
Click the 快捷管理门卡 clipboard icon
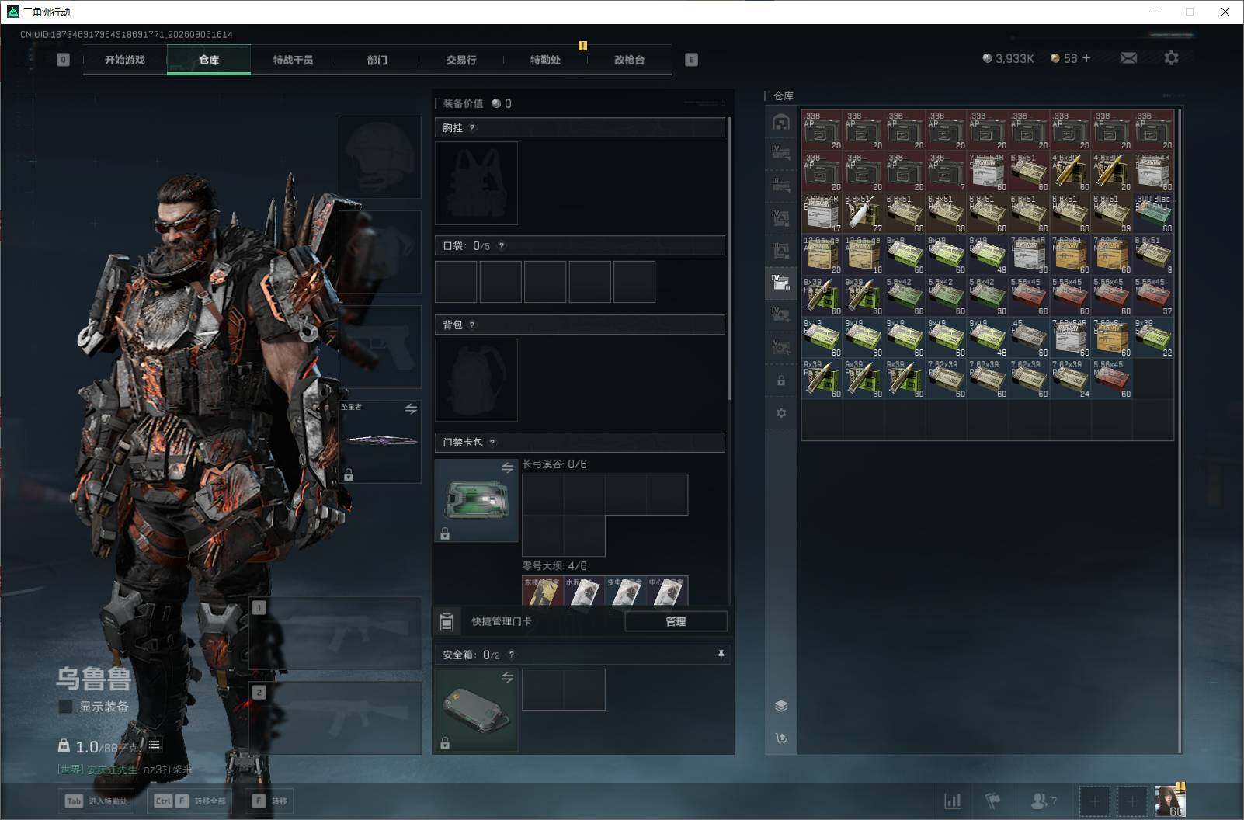tap(447, 621)
